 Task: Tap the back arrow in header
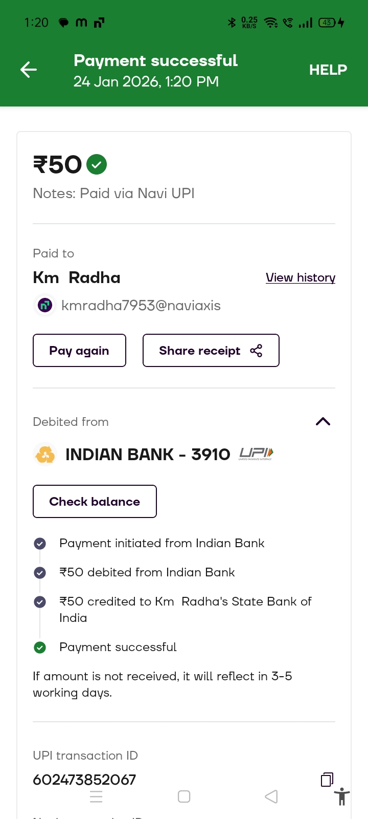tap(29, 70)
